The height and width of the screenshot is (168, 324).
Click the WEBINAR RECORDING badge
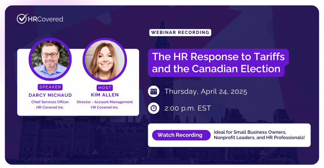click(180, 33)
